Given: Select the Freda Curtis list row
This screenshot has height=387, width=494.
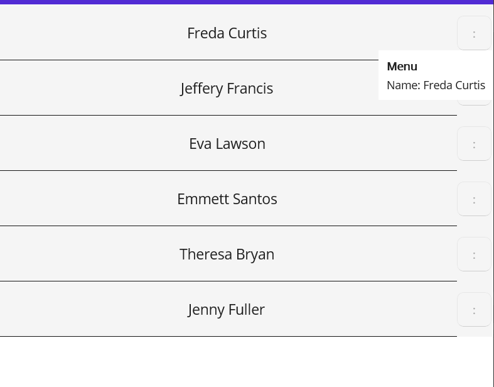Looking at the screenshot, I should (x=227, y=33).
